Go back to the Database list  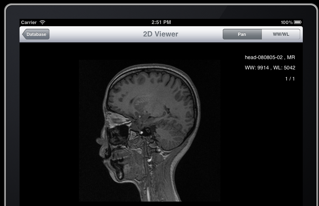click(36, 34)
